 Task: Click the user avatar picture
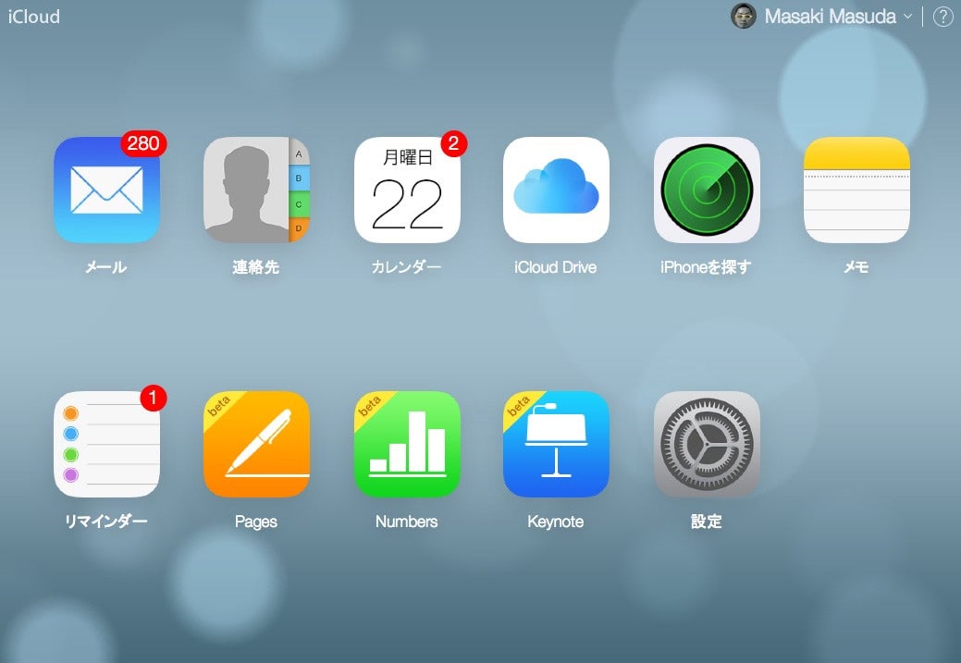pos(744,17)
